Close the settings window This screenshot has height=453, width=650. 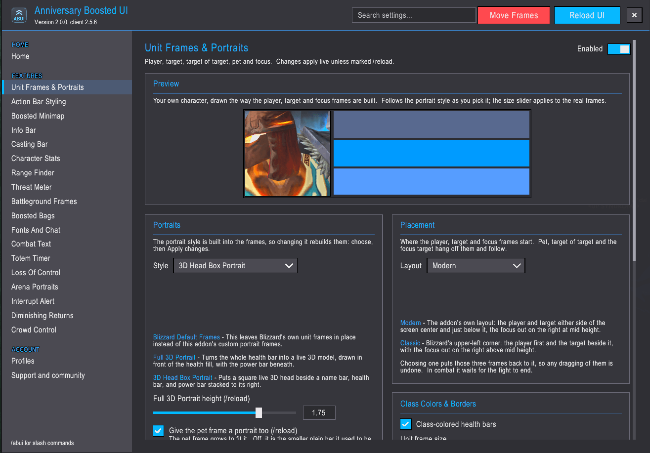point(634,15)
